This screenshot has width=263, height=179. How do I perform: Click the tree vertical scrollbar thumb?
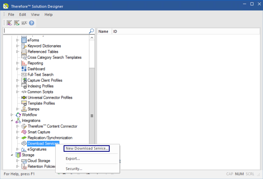click(x=92, y=116)
